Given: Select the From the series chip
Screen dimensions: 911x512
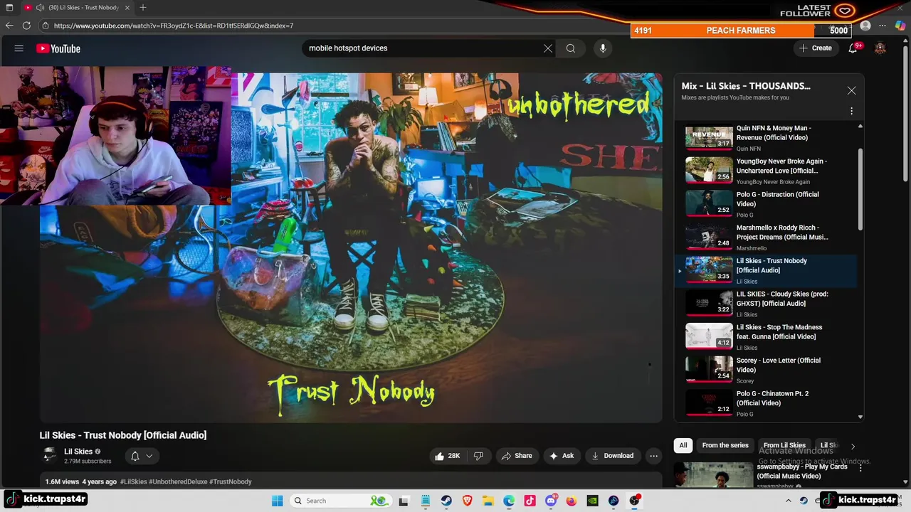Looking at the screenshot, I should pos(725,445).
